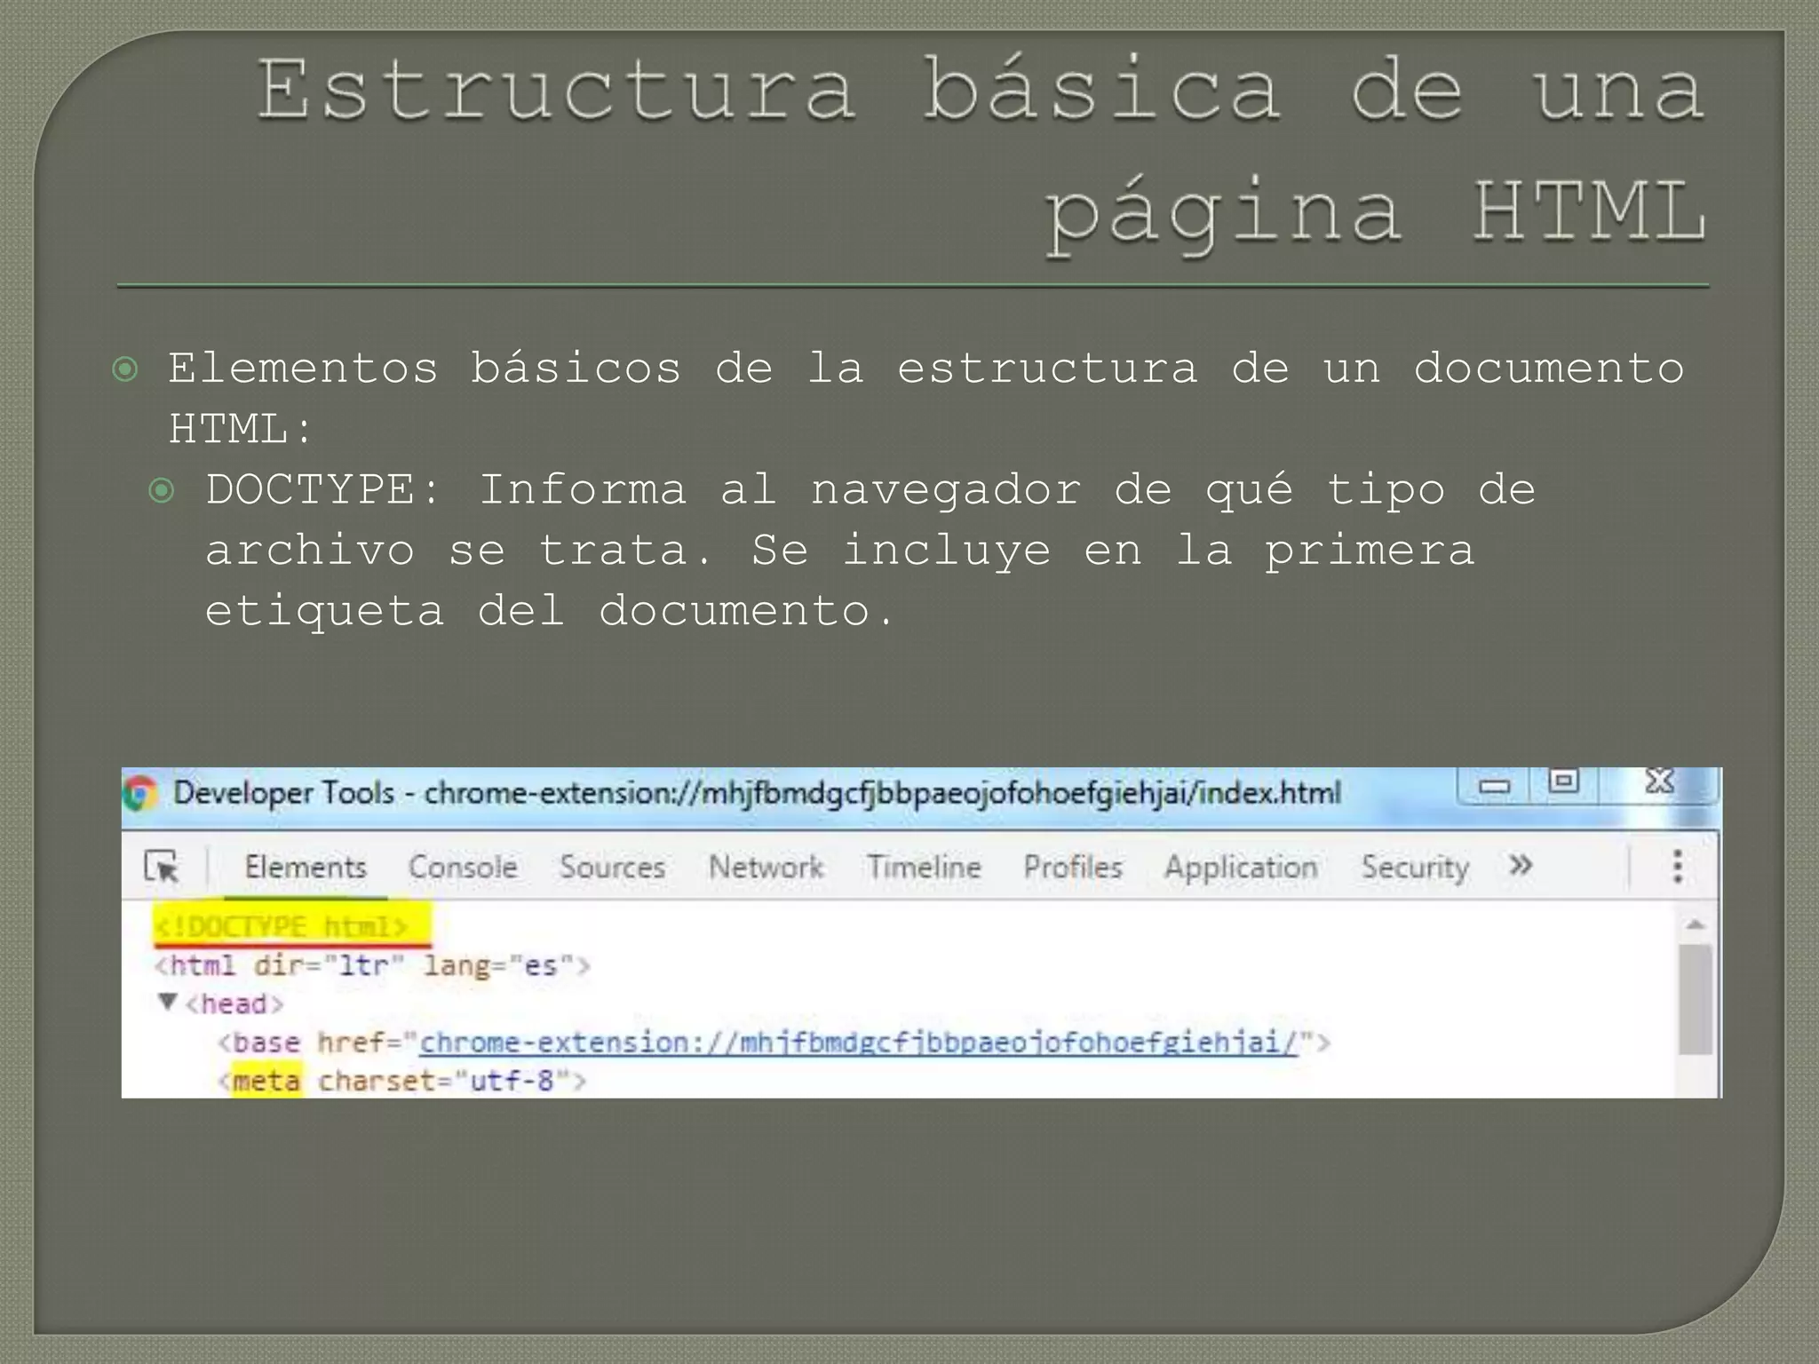
Task: Open the DevTools three-dot options menu
Action: tap(1677, 866)
